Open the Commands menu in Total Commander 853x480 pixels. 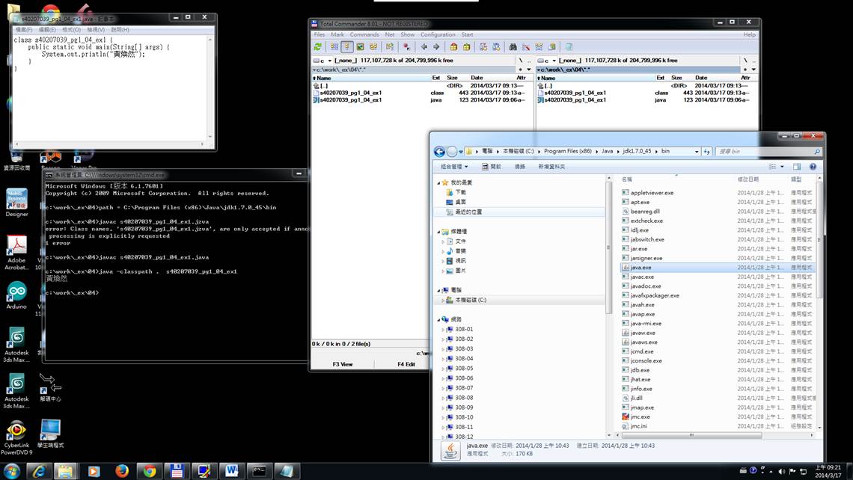click(x=364, y=34)
